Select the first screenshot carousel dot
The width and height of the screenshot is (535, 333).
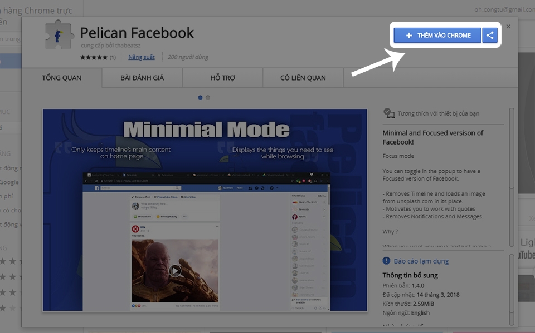[x=200, y=97]
